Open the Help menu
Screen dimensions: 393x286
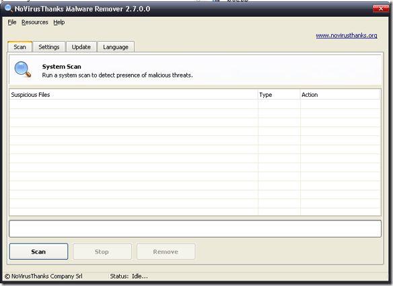pos(59,22)
